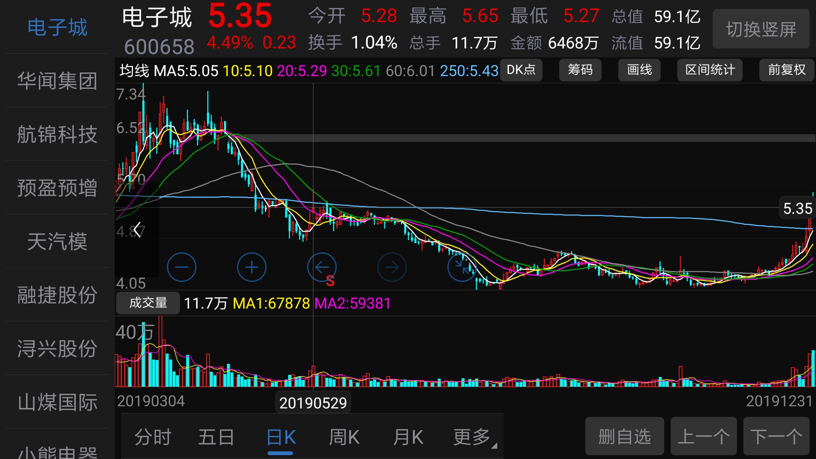Screen dimensions: 816x459
Task: Zoom in chart with plus circle icon
Action: coord(252,267)
